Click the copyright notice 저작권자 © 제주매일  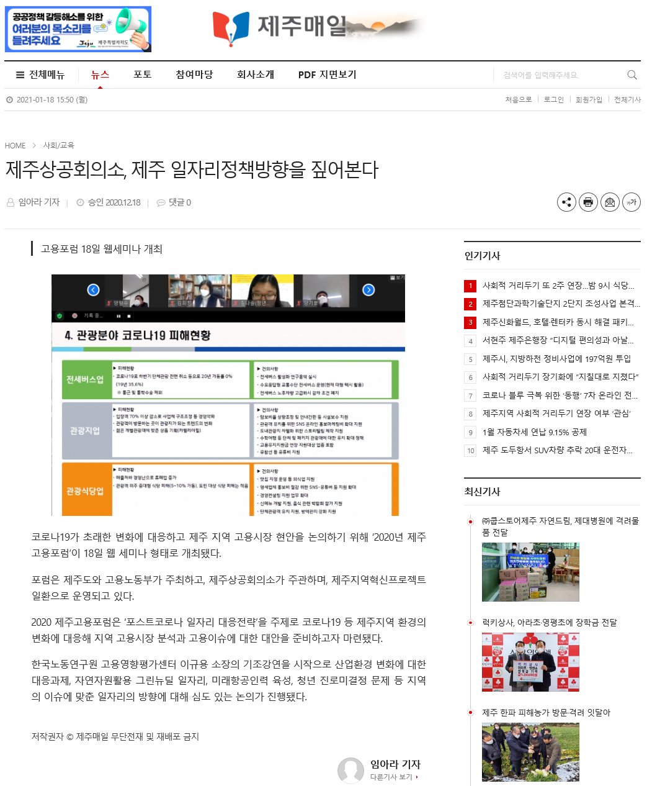(x=115, y=736)
